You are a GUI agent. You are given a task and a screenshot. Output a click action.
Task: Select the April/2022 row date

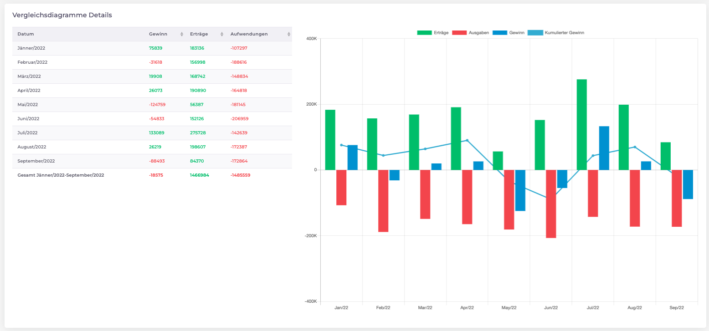29,90
